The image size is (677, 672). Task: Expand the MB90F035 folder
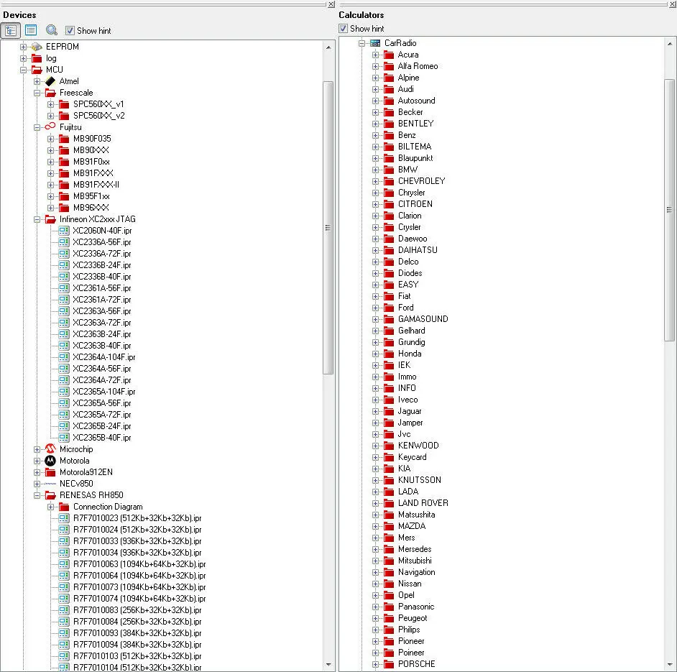pos(50,139)
